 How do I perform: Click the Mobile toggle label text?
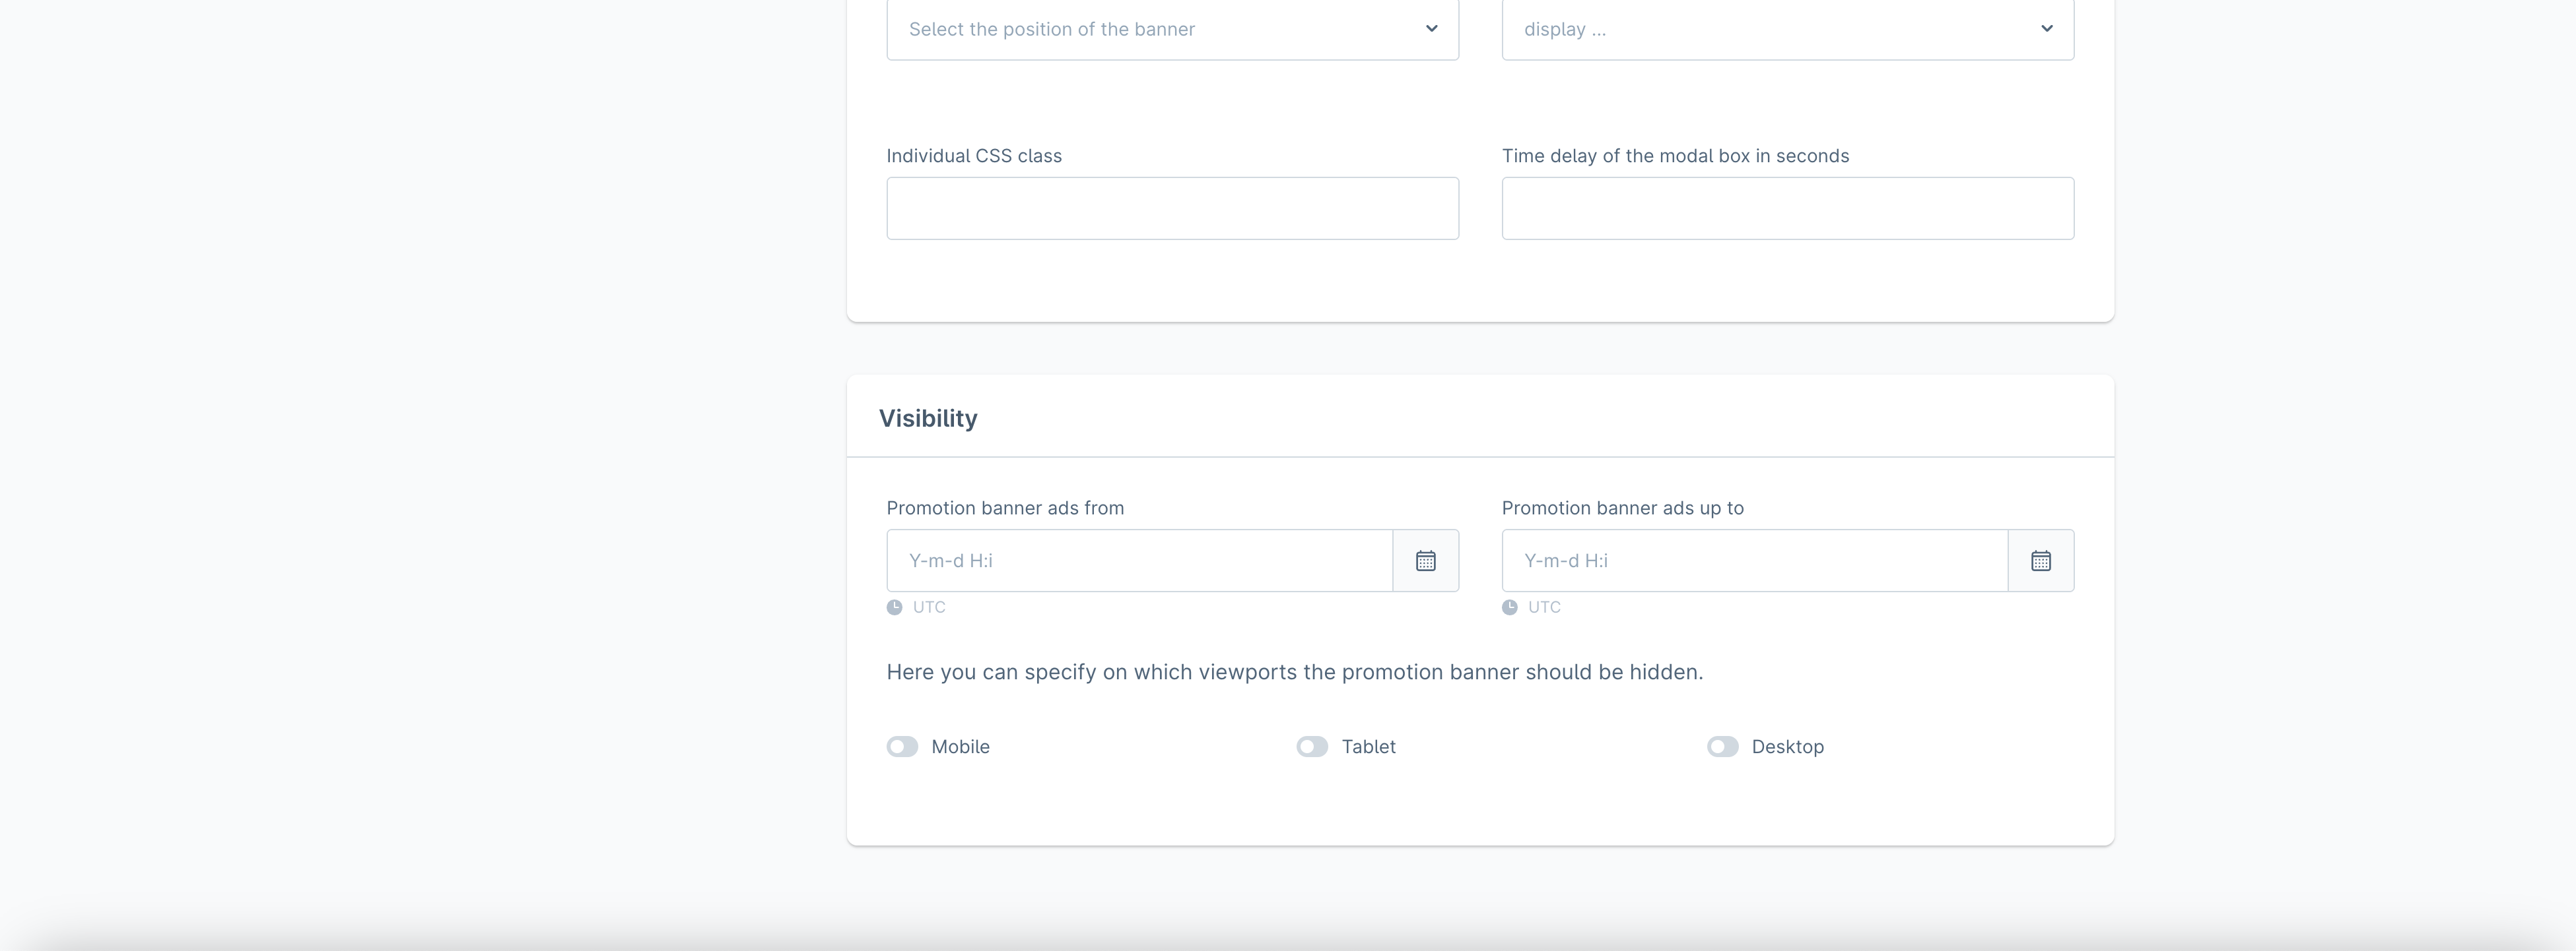[x=960, y=747]
